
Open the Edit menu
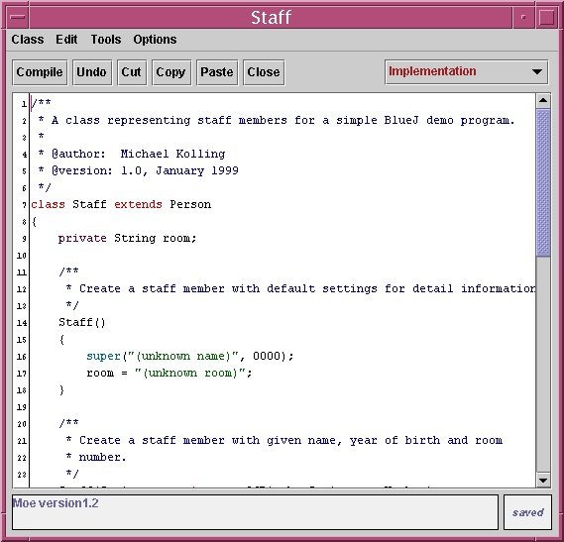(x=66, y=40)
